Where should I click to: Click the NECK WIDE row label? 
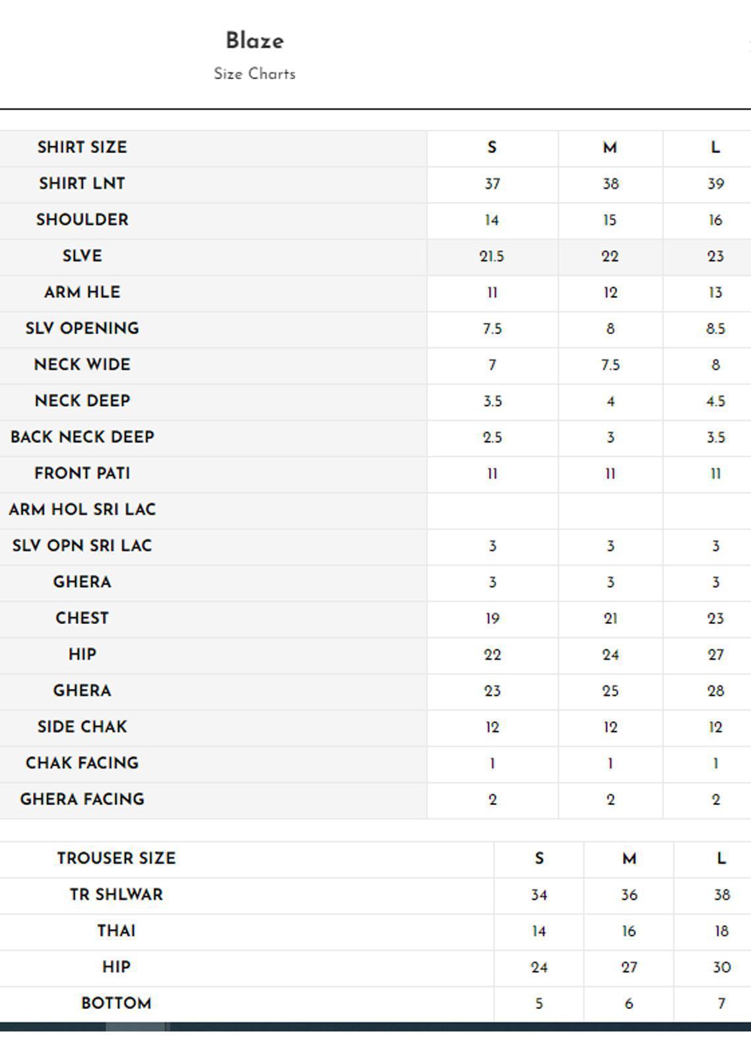click(x=82, y=365)
